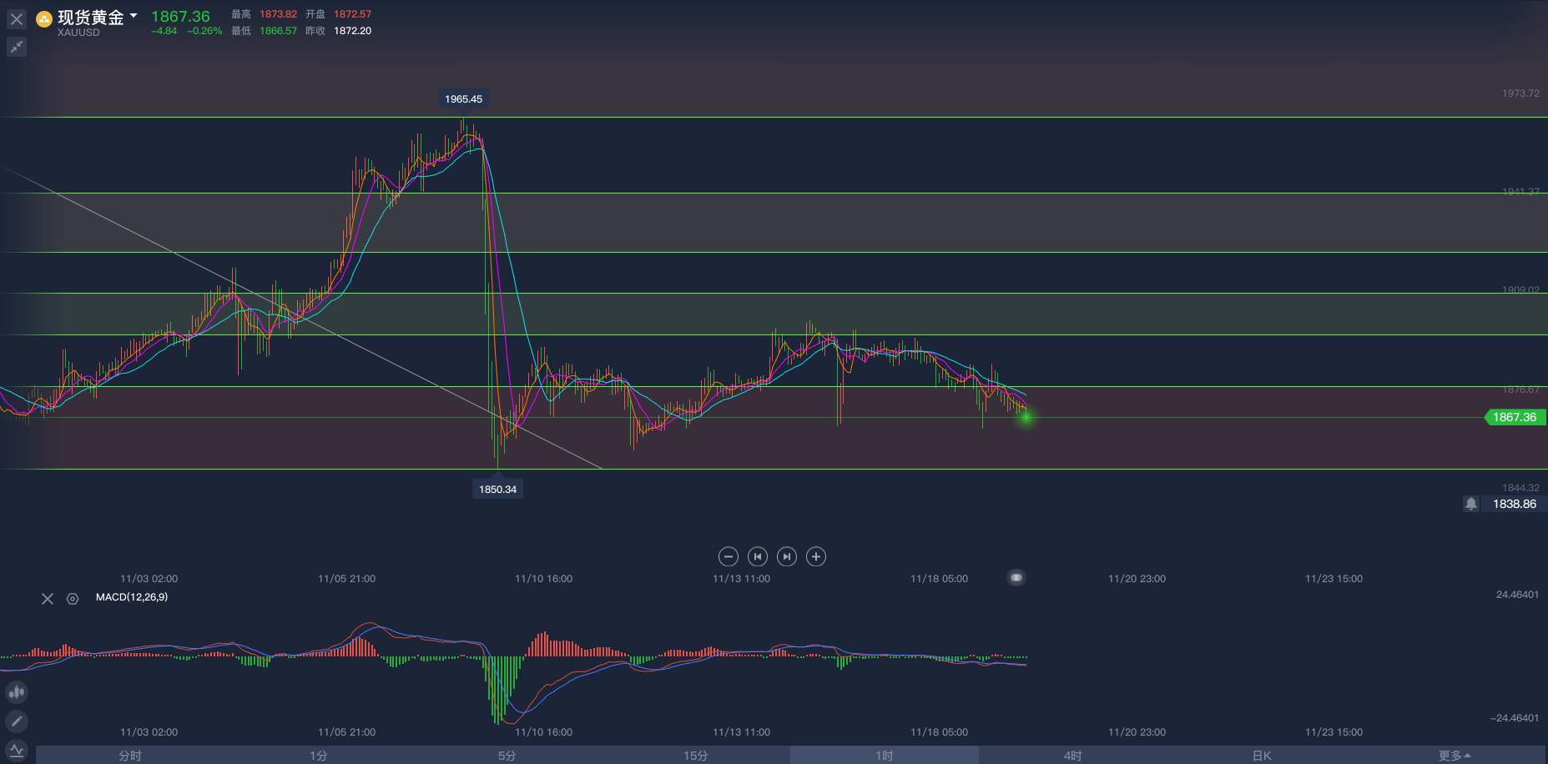Click the collapse arrows icon under the close button
This screenshot has height=764, width=1548.
17,48
